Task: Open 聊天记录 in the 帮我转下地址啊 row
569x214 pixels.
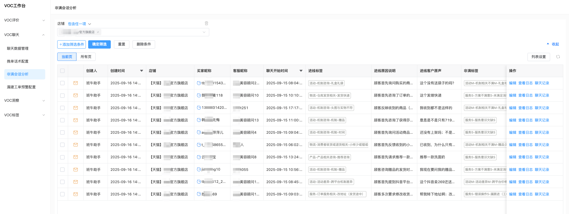Action: pyautogui.click(x=542, y=194)
